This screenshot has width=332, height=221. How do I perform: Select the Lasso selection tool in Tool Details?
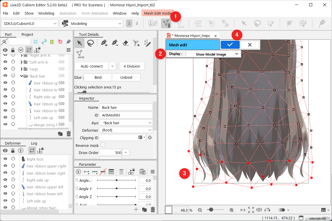91,43
